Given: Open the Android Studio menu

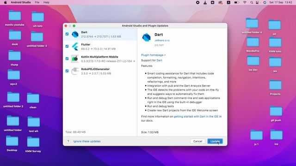Looking at the screenshot, I should click(21, 2).
